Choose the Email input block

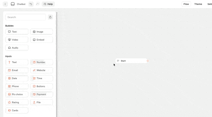tap(17, 70)
